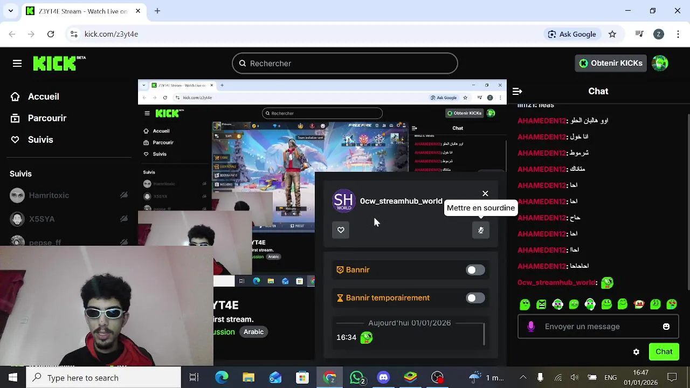Open the media control icon in Chrome toolbar
This screenshot has height=388, width=690.
pos(639,34)
